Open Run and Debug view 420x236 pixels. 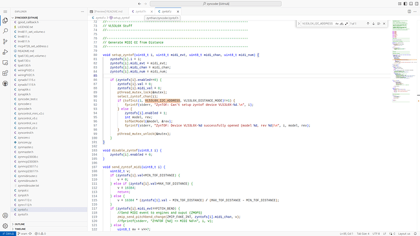tap(5, 52)
